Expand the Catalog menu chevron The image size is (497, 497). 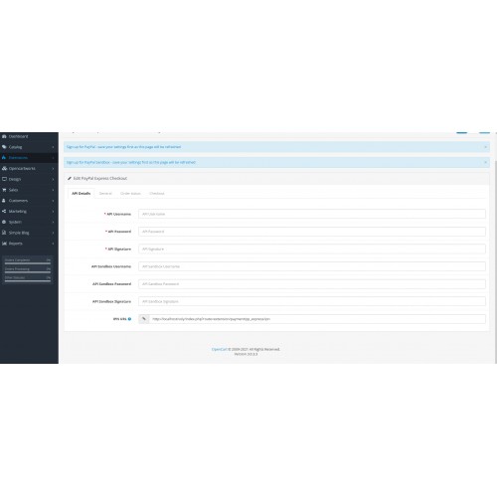pyautogui.click(x=53, y=147)
